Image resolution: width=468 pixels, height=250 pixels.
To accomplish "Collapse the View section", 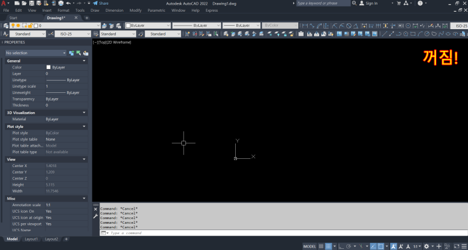I will pyautogui.click(x=84, y=159).
